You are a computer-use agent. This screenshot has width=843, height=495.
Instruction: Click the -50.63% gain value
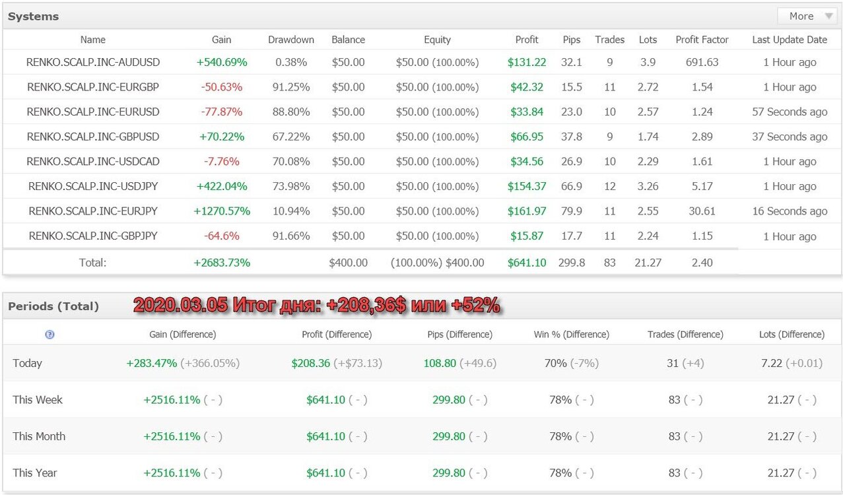click(222, 87)
